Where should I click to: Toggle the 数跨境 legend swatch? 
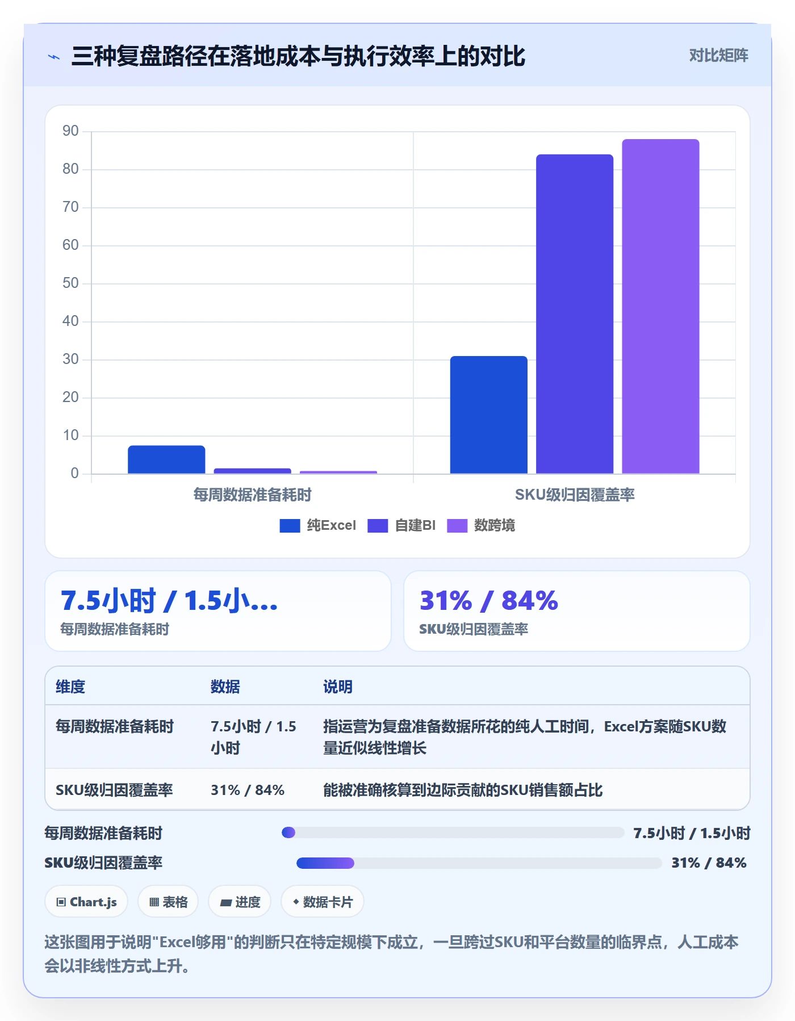[457, 526]
